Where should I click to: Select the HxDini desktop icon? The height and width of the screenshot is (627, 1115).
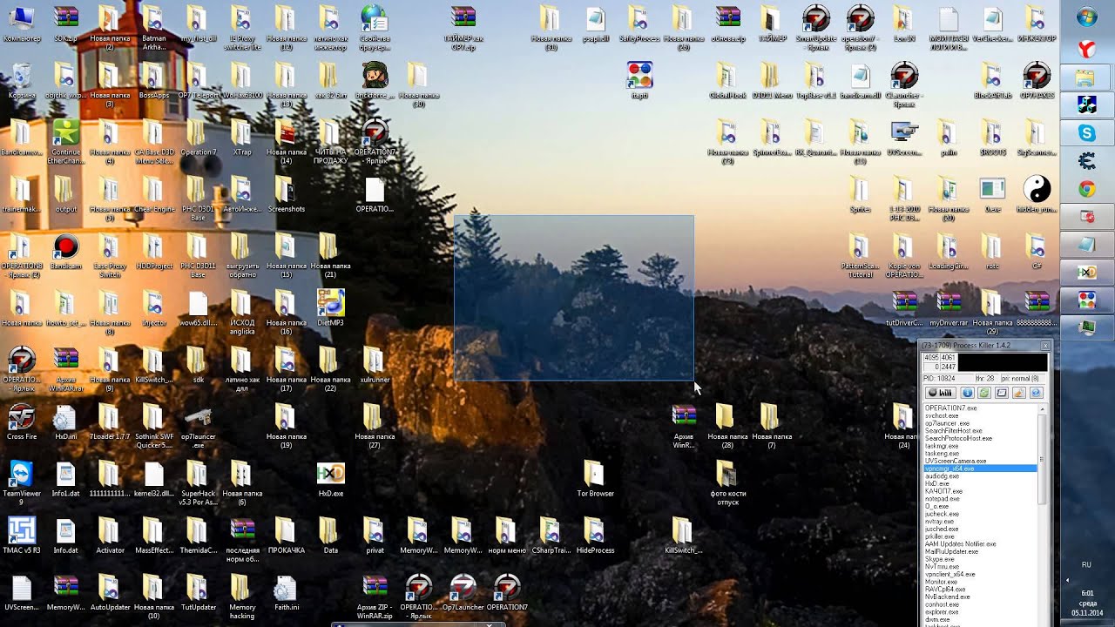(65, 421)
